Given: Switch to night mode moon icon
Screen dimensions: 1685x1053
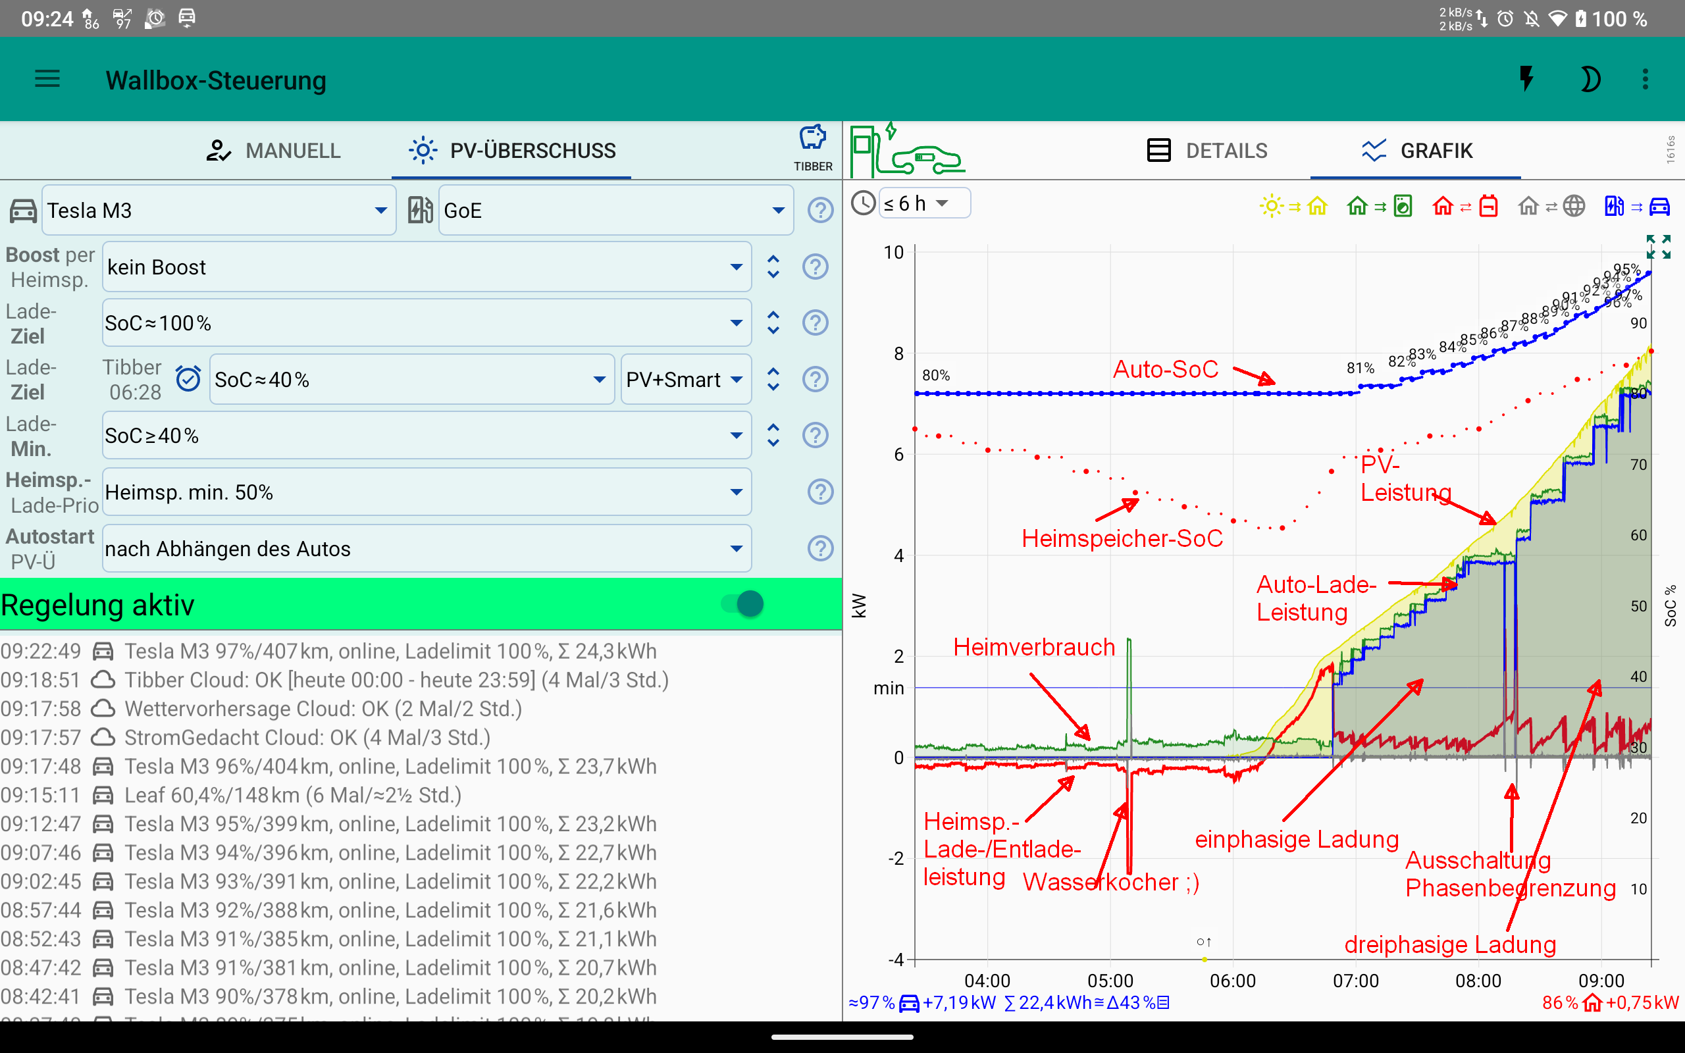Looking at the screenshot, I should point(1589,80).
